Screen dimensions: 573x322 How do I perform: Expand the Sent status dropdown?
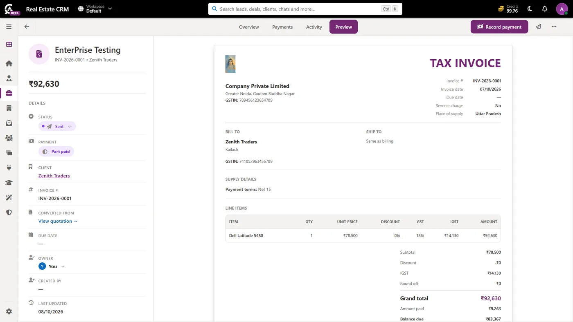pyautogui.click(x=57, y=126)
